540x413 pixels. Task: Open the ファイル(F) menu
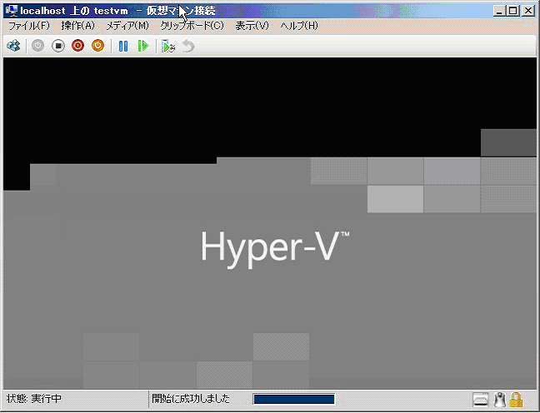coord(29,26)
